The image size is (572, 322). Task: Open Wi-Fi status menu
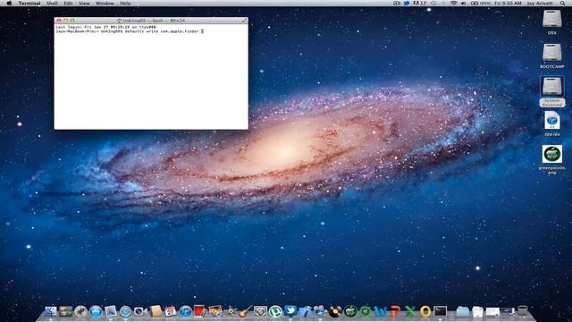tap(453, 4)
